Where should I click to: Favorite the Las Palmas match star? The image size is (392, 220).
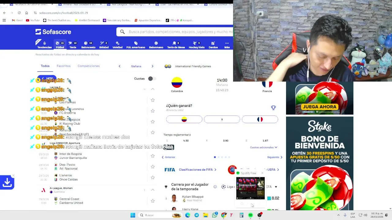153,100
